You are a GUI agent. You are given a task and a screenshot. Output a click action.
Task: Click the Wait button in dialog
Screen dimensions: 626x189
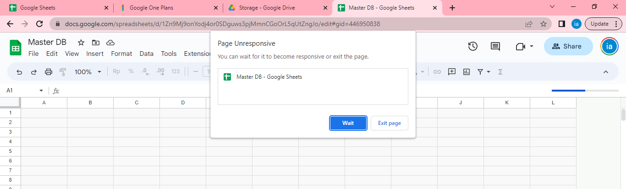[x=348, y=123]
